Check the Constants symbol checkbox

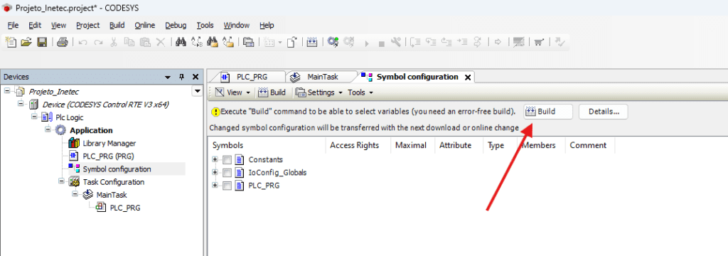(227, 160)
